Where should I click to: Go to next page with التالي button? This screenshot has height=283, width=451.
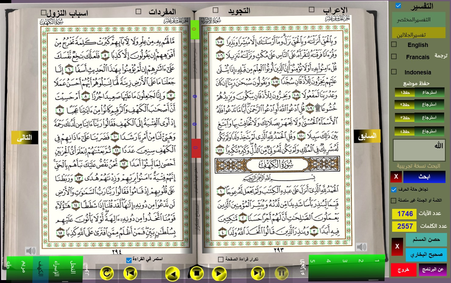[25, 137]
